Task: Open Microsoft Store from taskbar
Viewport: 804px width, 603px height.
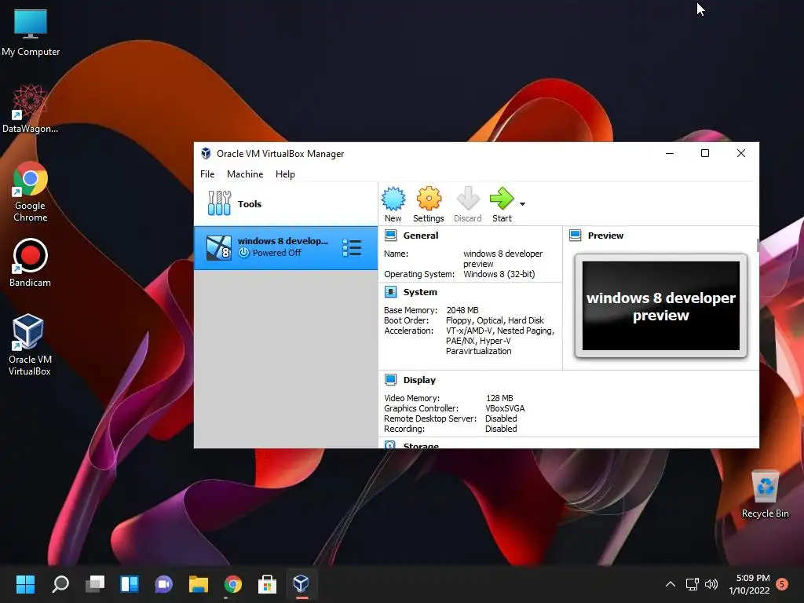Action: (267, 584)
